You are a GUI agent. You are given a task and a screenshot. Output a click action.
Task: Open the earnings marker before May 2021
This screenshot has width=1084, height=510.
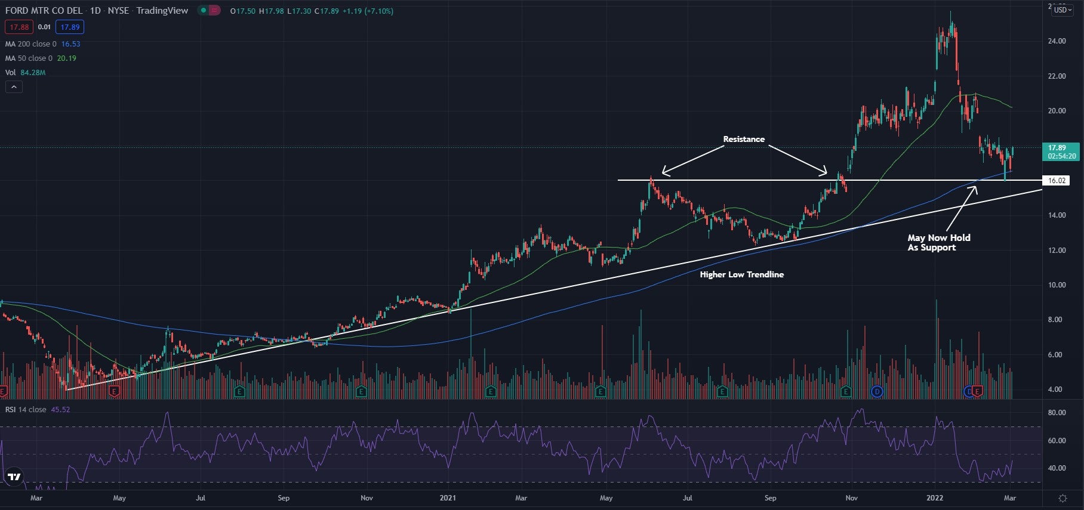(x=600, y=391)
